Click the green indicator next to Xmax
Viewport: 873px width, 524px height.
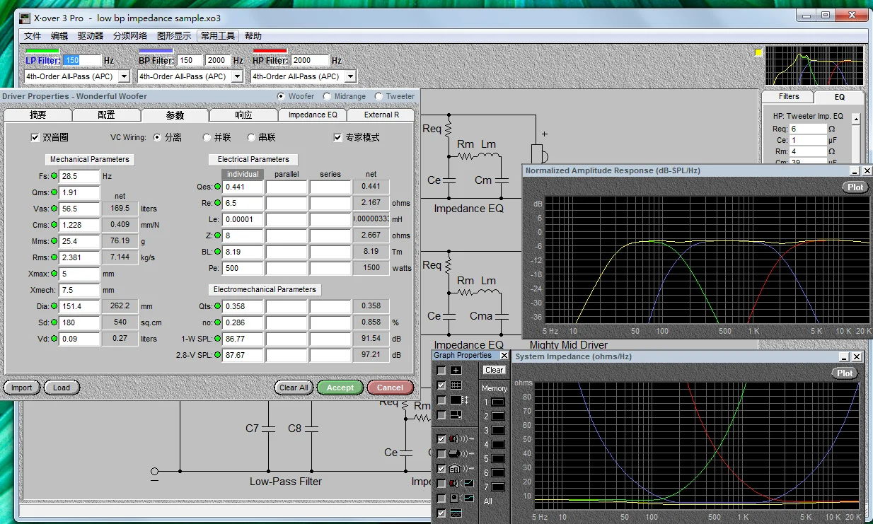tap(54, 274)
